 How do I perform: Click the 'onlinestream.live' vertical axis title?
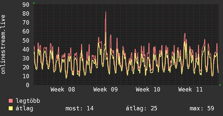(3, 45)
